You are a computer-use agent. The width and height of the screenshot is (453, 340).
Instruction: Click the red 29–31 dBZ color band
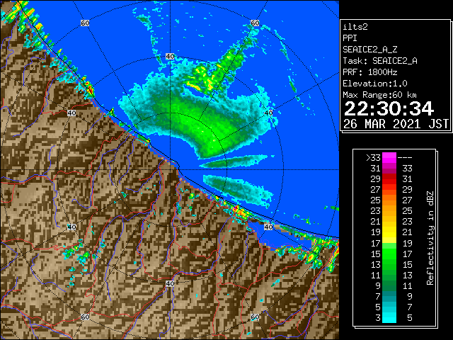(389, 179)
